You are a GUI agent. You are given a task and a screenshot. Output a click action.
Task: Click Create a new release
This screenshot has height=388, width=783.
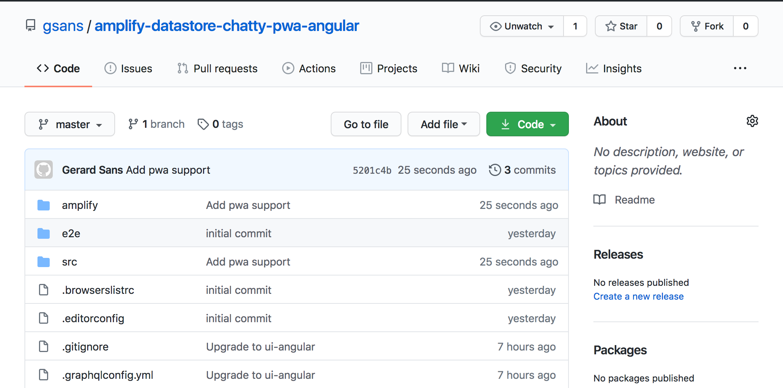pyautogui.click(x=638, y=297)
